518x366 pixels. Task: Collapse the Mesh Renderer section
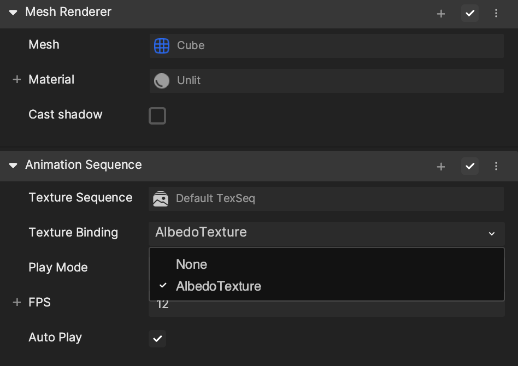click(x=13, y=13)
